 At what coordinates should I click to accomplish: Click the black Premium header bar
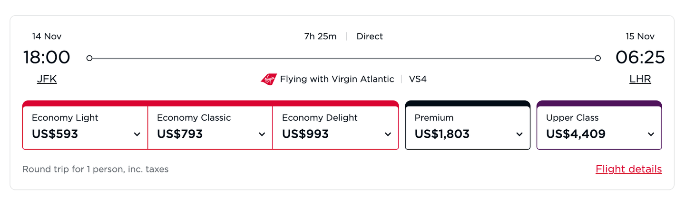click(467, 103)
